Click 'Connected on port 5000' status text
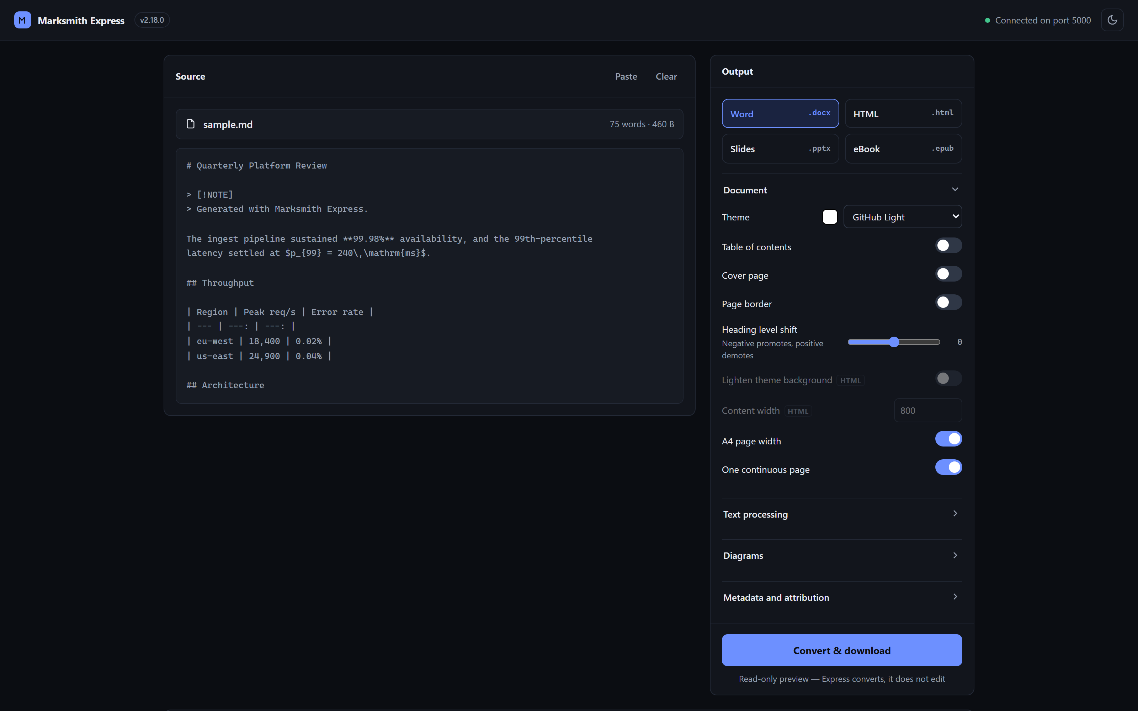 click(1043, 20)
